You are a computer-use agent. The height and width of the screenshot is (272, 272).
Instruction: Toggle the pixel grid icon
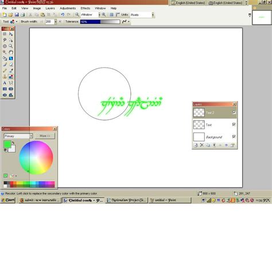(111, 15)
